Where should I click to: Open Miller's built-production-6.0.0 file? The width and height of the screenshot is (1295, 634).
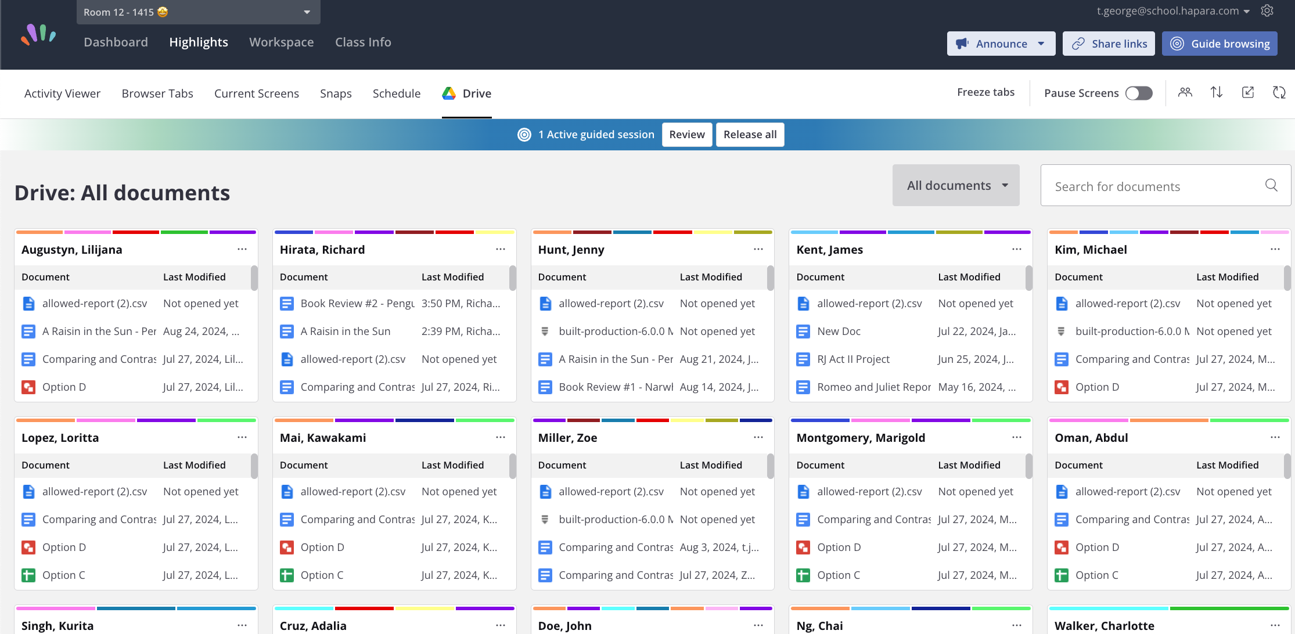tap(616, 520)
